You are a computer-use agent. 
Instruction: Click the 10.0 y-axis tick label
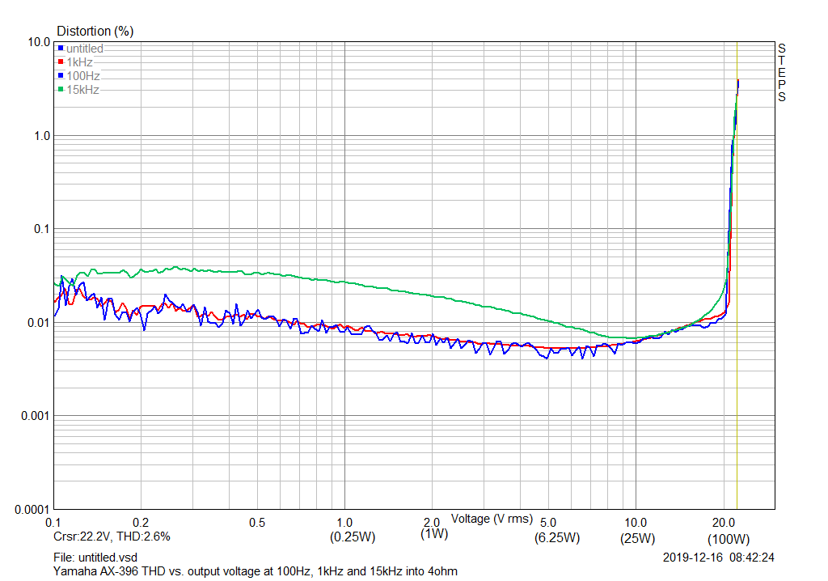(39, 42)
